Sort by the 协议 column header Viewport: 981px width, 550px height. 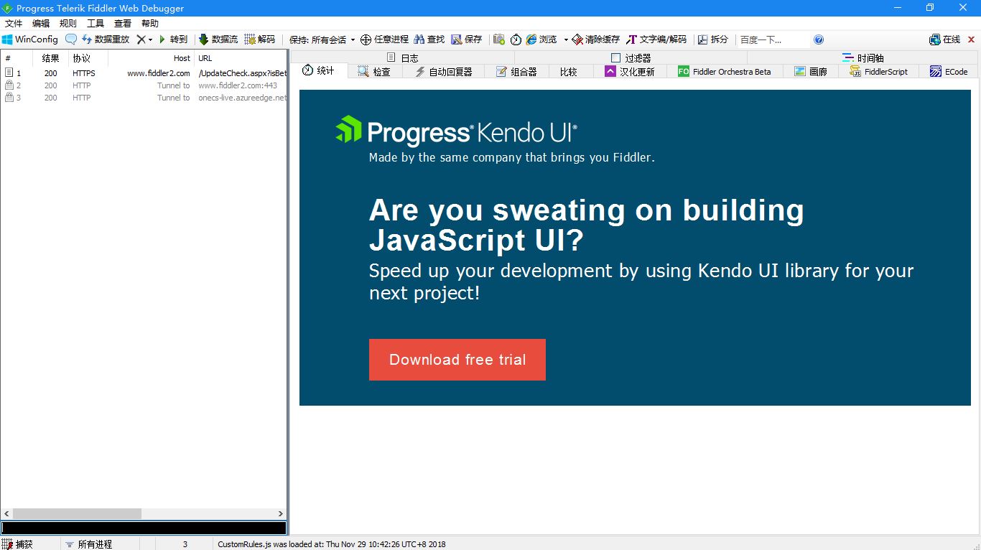[88, 58]
